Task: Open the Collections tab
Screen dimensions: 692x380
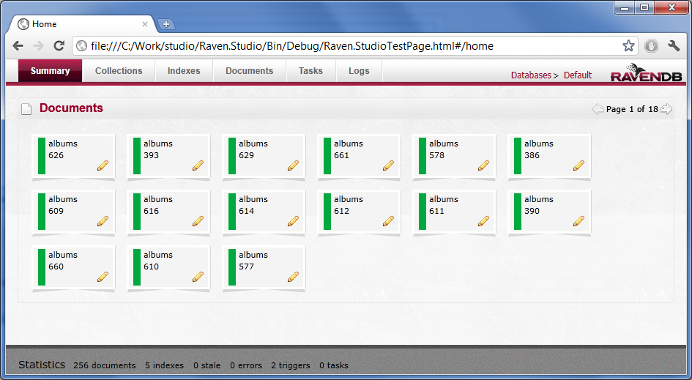Action: coord(119,71)
